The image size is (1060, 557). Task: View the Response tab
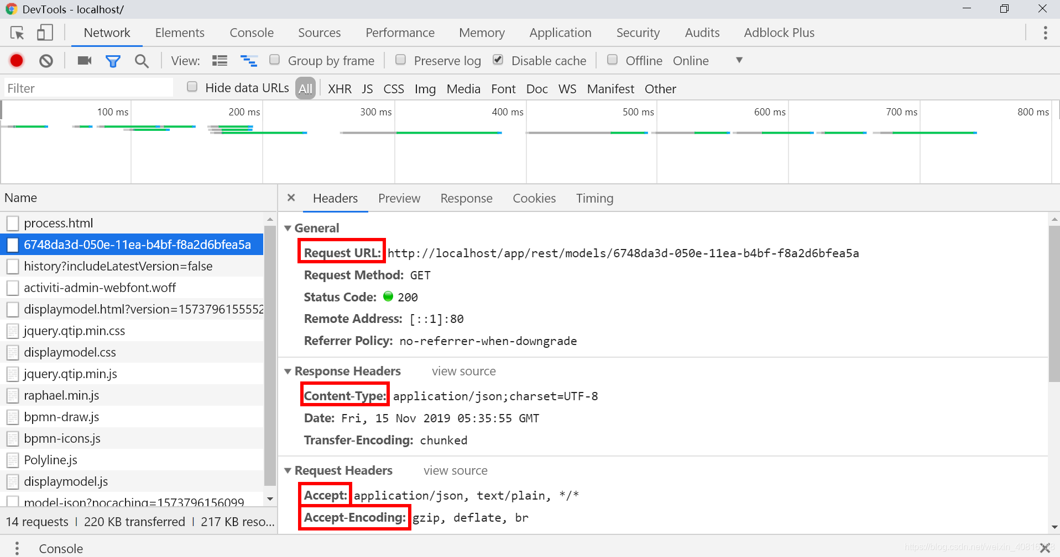pos(466,198)
